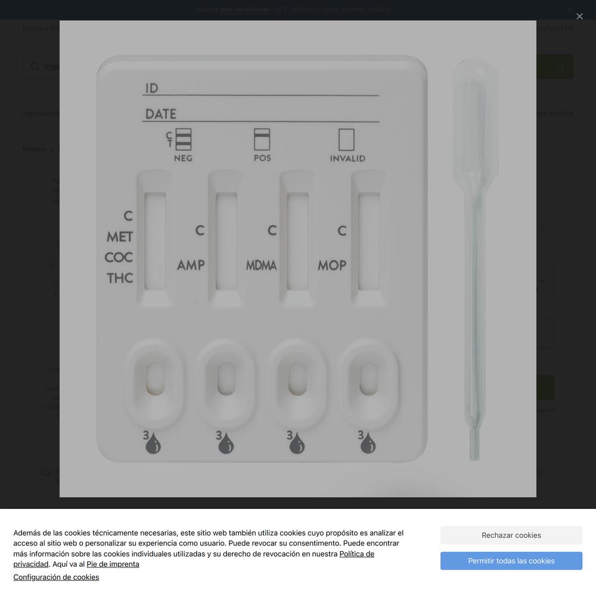Screen dimensions: 596x596
Task: Select the Médica breadcrumb link
Action: point(34,149)
